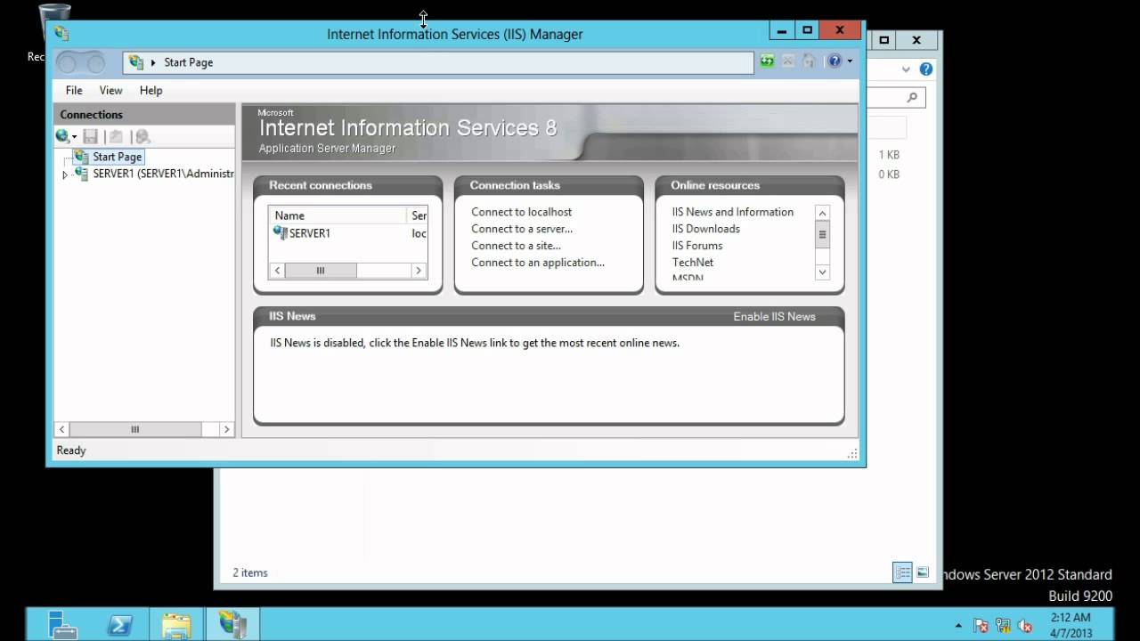Click the Recent connections list's left scroll arrow

click(277, 271)
